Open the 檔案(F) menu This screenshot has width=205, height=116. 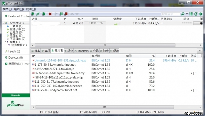click(x=7, y=9)
